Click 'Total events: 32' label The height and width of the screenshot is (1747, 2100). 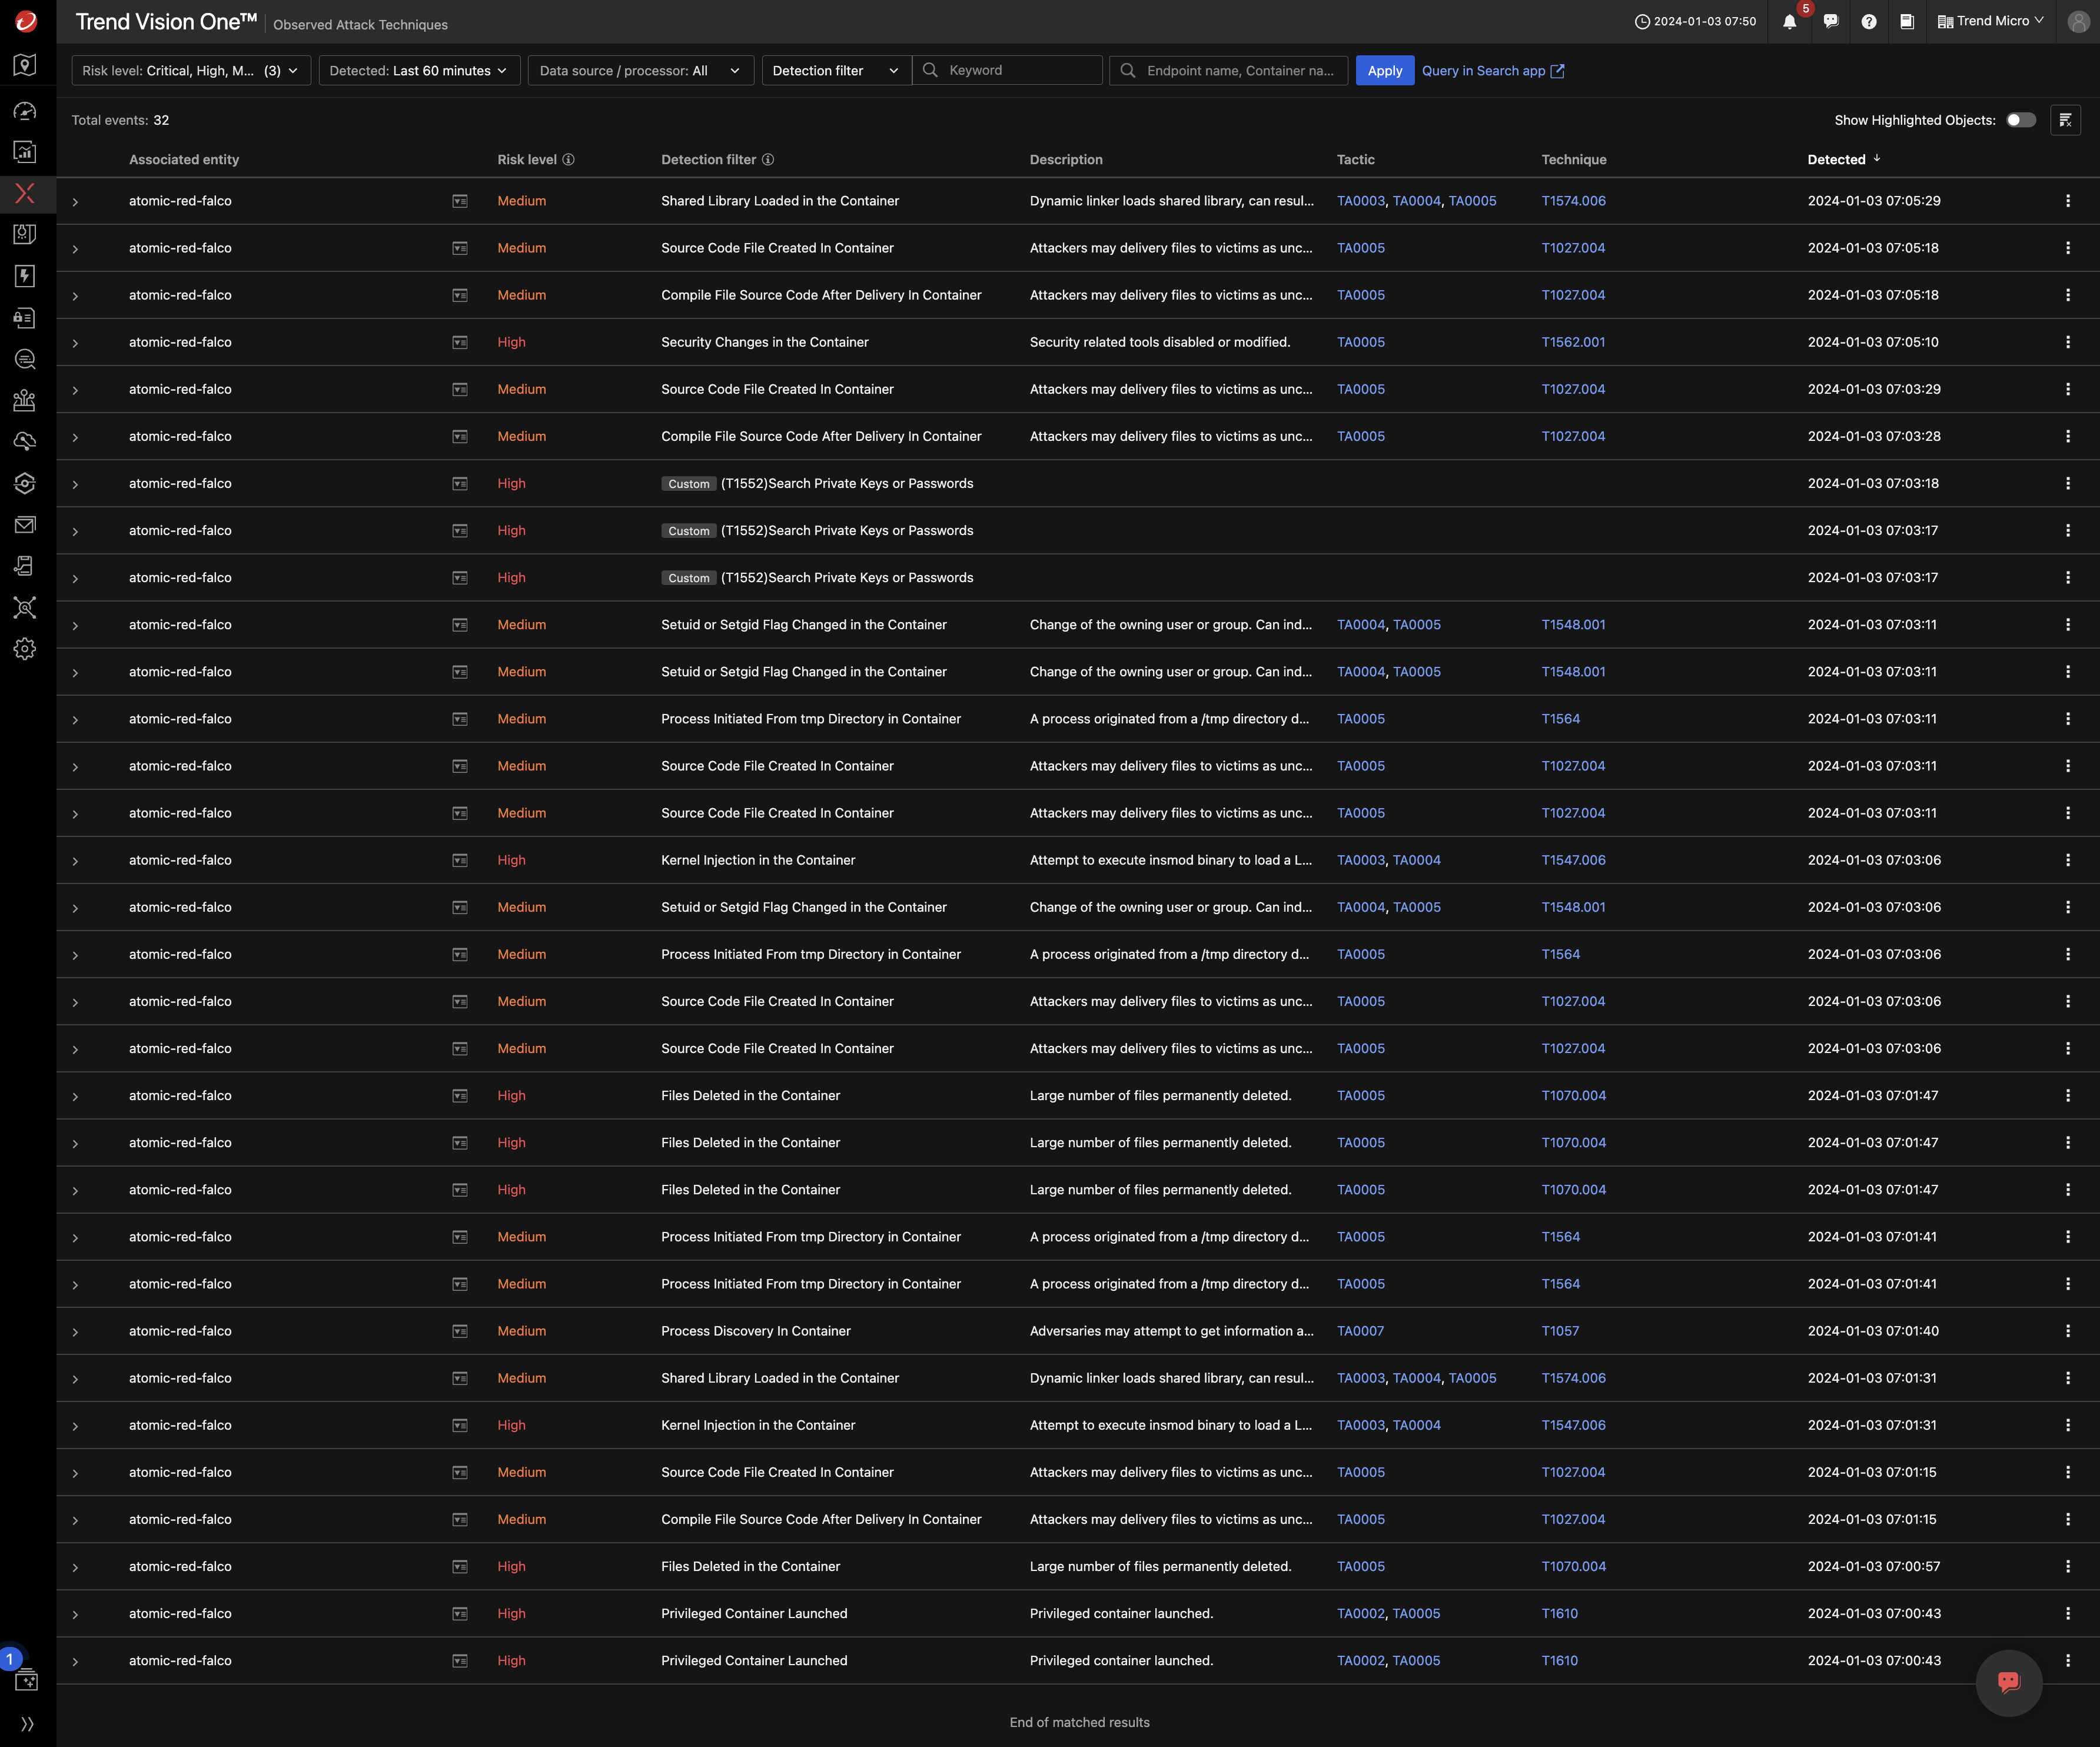pos(120,120)
